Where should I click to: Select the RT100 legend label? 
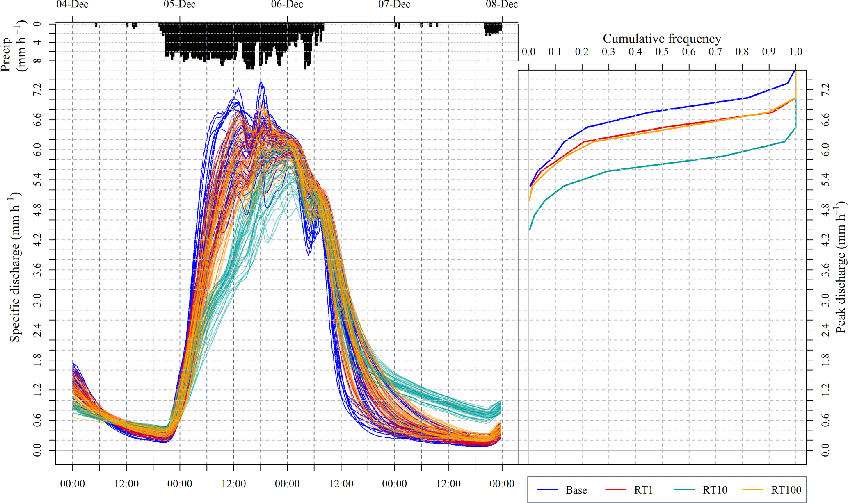[x=786, y=490]
